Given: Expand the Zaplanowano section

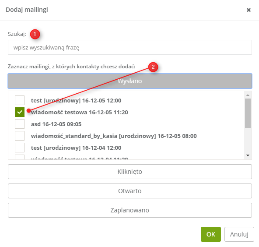Looking at the screenshot, I should 130,210.
